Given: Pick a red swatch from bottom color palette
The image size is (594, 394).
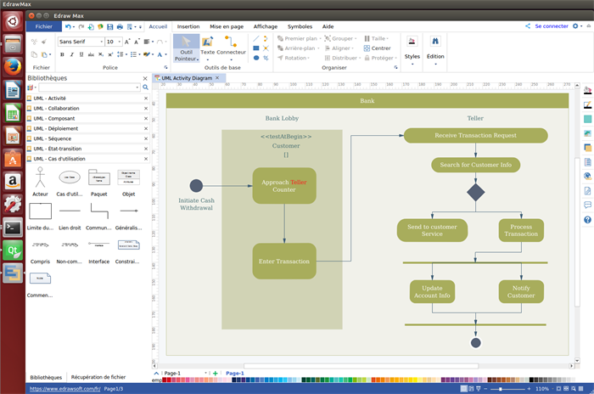Looking at the screenshot, I should (165, 380).
